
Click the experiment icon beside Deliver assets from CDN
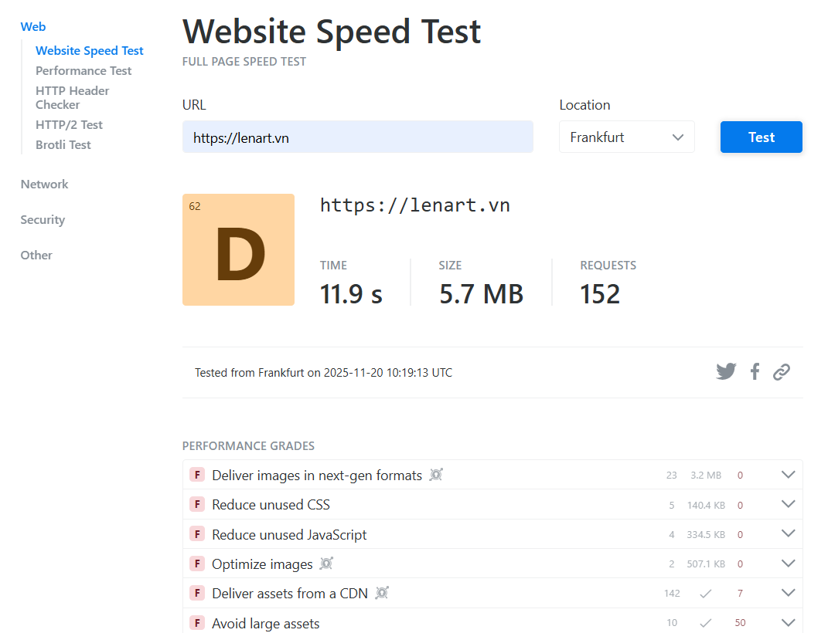tap(381, 592)
